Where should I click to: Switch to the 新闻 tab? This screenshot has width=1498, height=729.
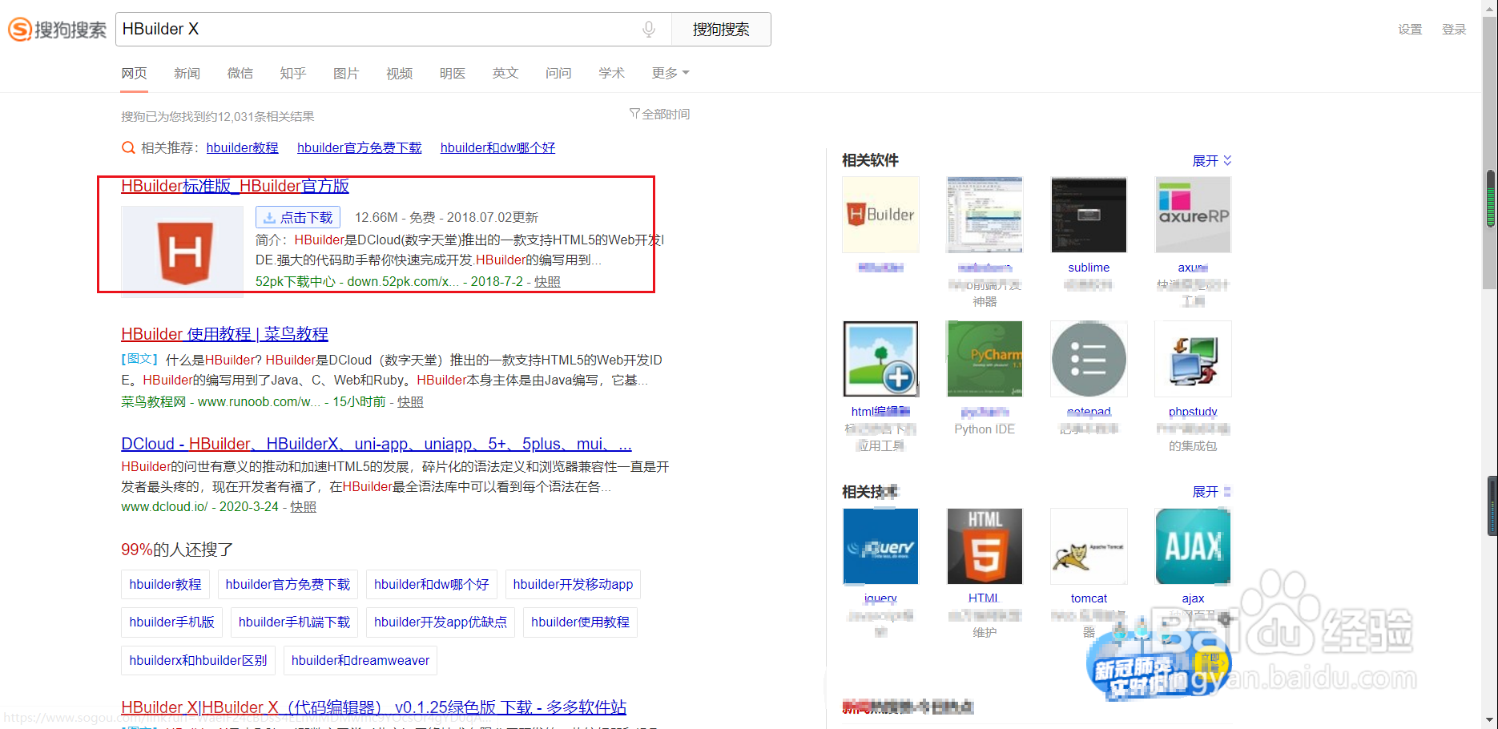pyautogui.click(x=187, y=73)
